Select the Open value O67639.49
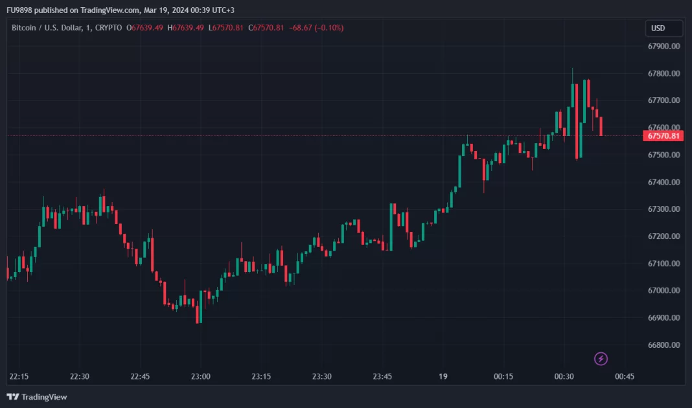 click(146, 28)
